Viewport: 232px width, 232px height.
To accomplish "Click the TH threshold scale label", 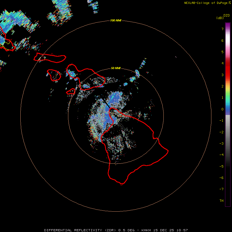I will pyautogui.click(x=221, y=201).
